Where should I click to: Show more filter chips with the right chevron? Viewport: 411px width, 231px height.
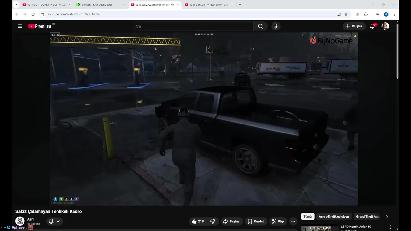387,217
